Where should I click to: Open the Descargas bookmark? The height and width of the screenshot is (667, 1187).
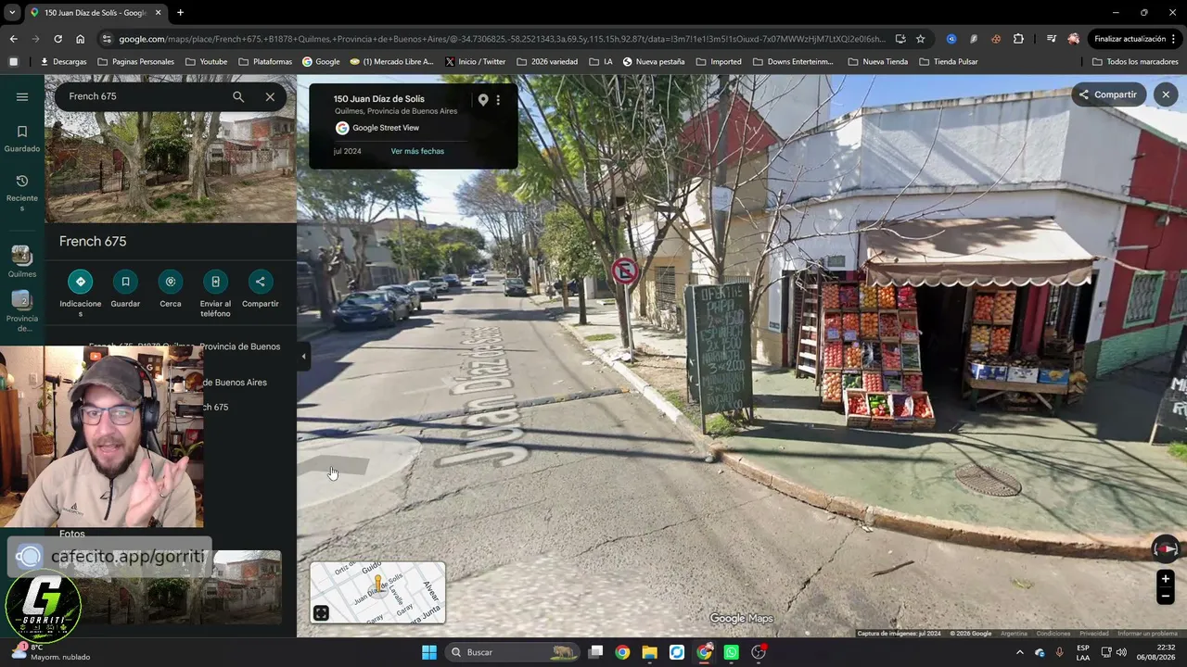point(63,62)
